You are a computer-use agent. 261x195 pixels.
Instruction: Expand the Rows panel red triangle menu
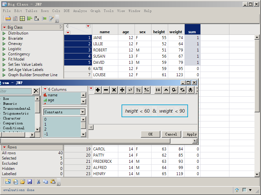tap(4, 147)
